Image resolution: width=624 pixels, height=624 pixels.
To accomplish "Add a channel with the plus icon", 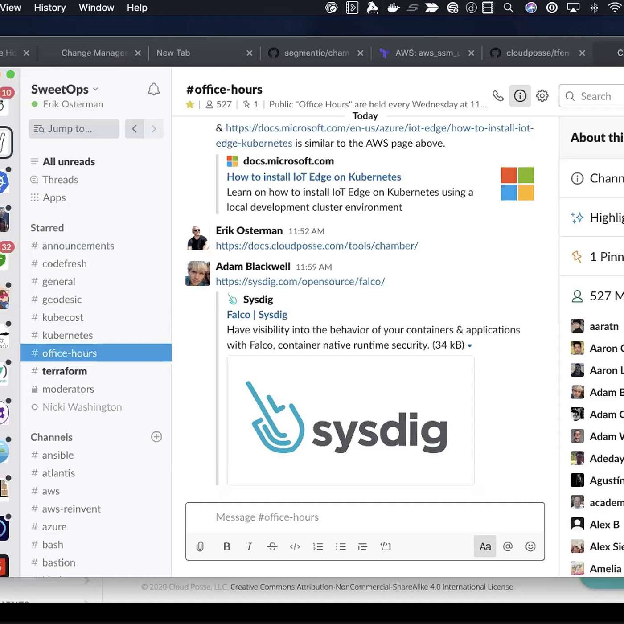I will click(156, 437).
